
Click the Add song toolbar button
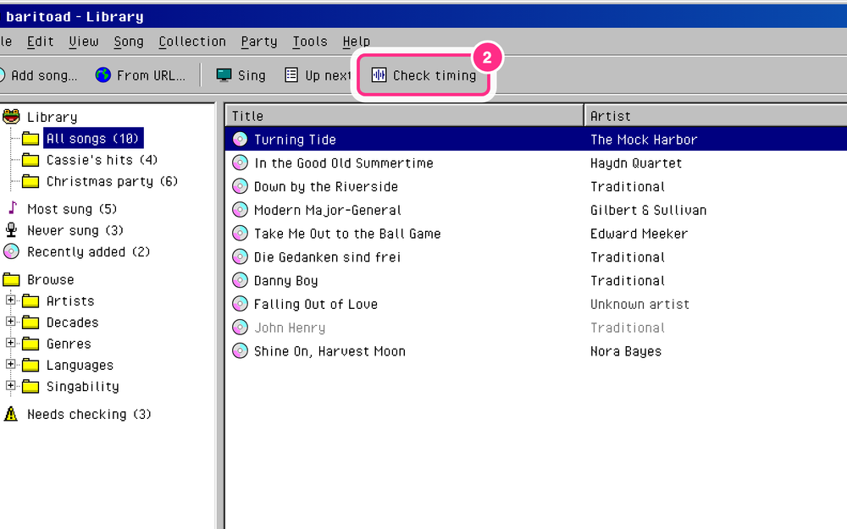(39, 75)
